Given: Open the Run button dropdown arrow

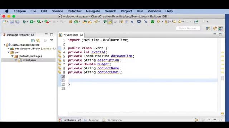Looking at the screenshot, I should [35, 22].
